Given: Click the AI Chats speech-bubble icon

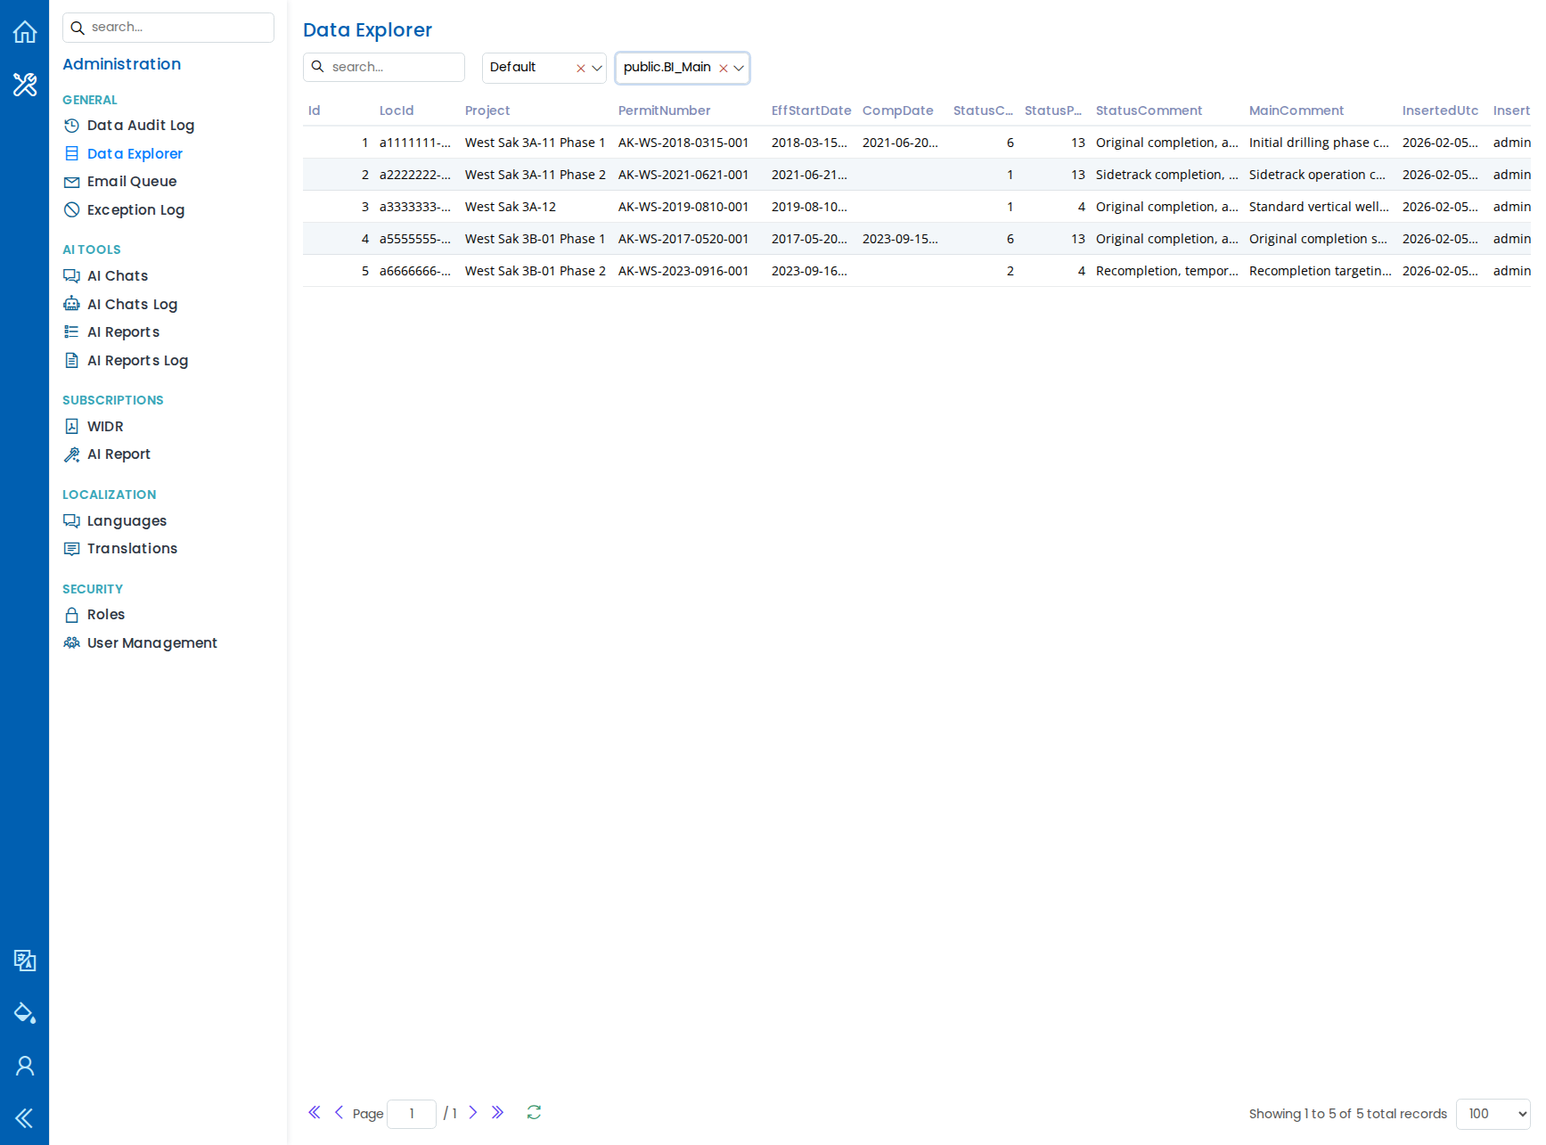Looking at the screenshot, I should 72,276.
